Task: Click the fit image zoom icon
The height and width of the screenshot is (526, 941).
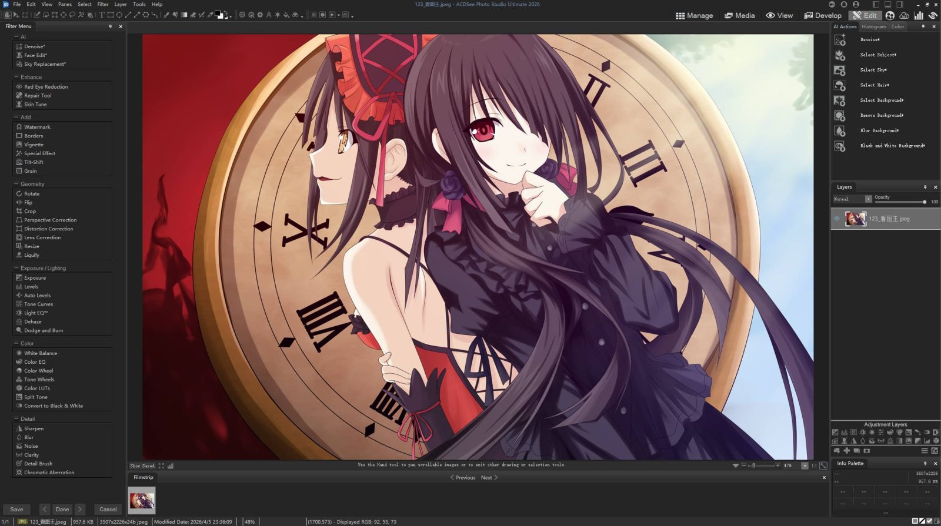Action: 823,465
